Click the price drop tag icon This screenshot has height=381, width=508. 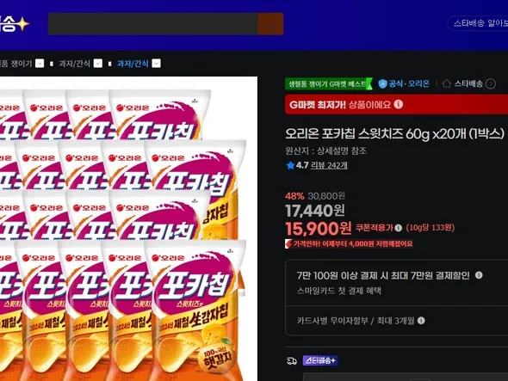point(288,243)
